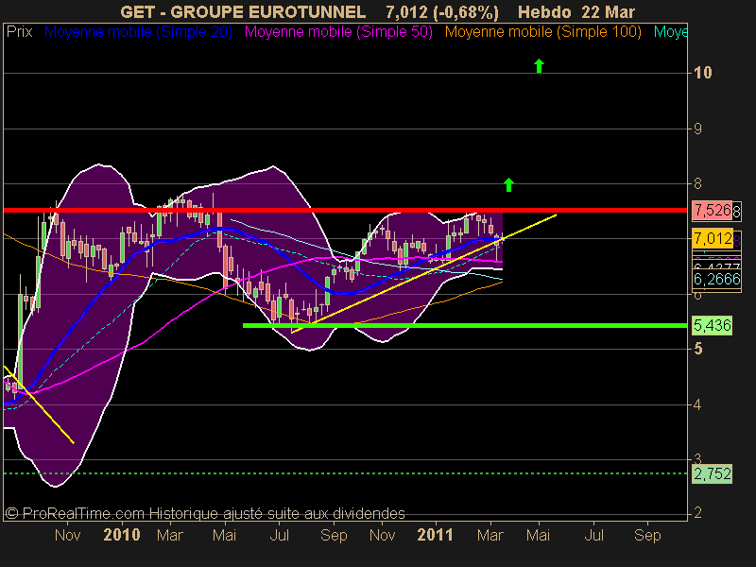This screenshot has height=567, width=756.
Task: Click the 'Mar' label following 2010
Action: coord(170,535)
